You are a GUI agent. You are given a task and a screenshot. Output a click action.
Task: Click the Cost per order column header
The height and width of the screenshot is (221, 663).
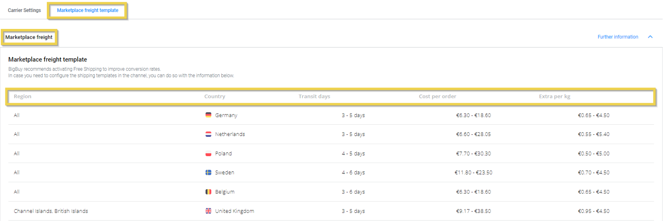(437, 96)
